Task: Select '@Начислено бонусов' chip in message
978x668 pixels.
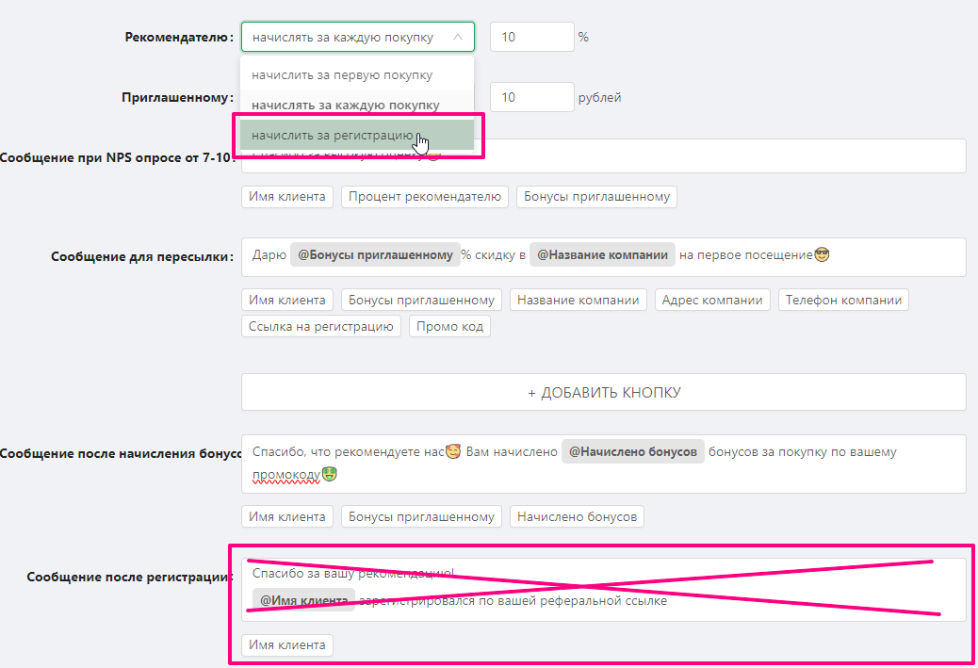Action: tap(633, 451)
